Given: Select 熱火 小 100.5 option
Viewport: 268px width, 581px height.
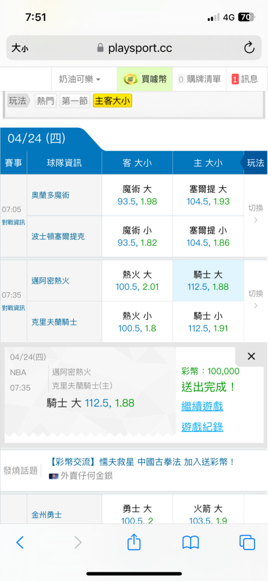Looking at the screenshot, I should tap(137, 322).
